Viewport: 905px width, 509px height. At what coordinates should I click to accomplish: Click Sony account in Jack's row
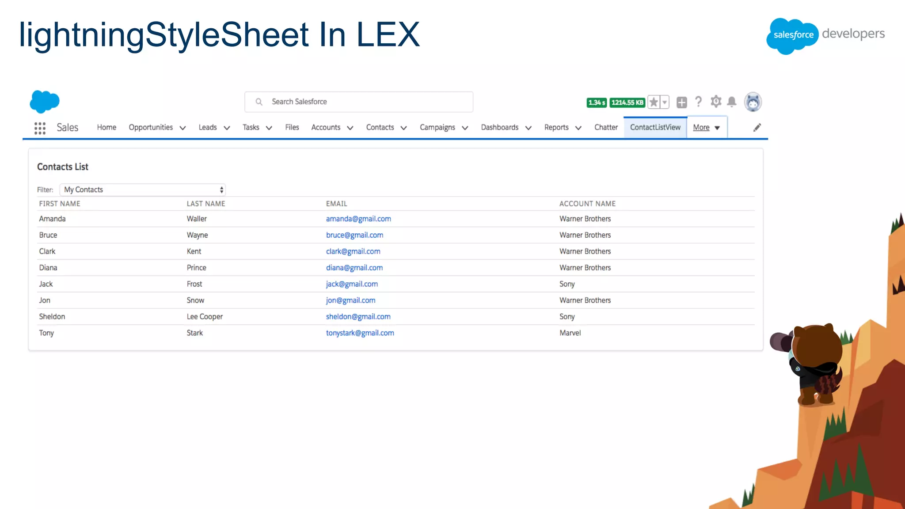pos(567,284)
